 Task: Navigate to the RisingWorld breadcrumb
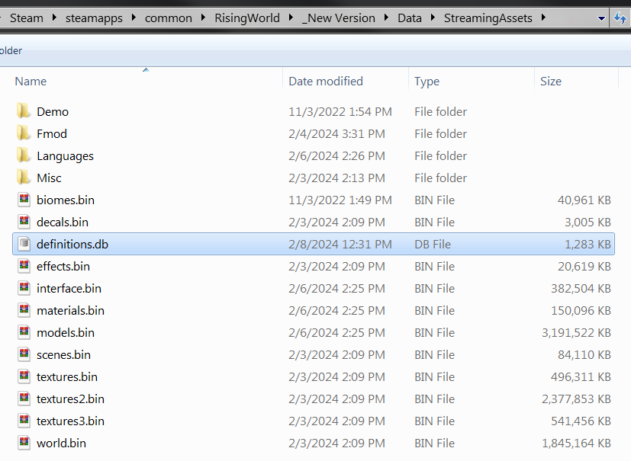point(246,18)
